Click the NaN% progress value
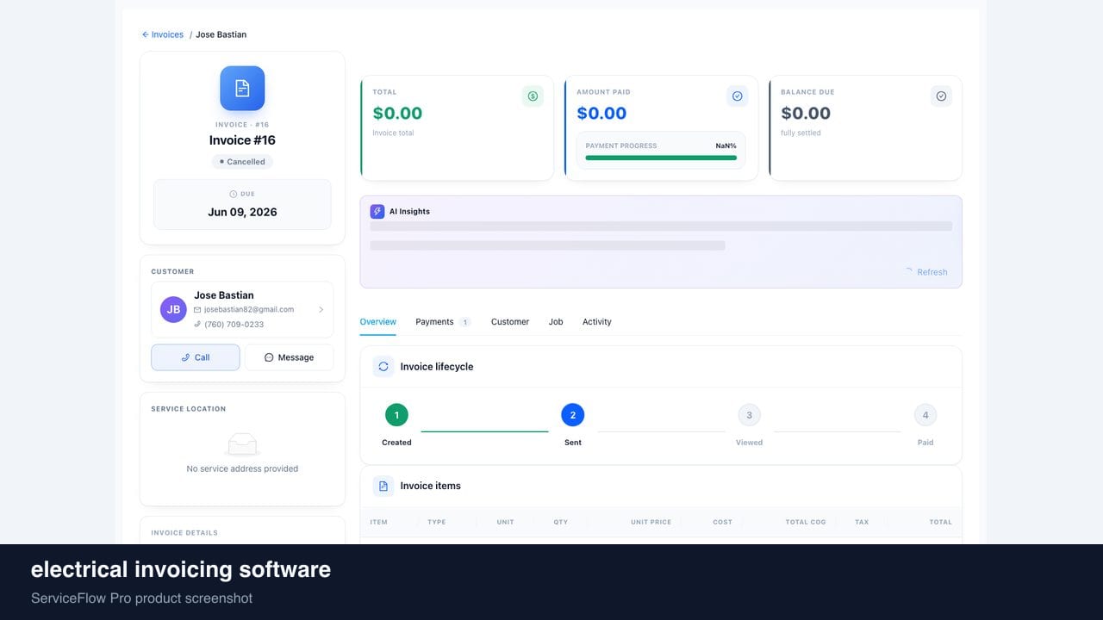 click(726, 146)
